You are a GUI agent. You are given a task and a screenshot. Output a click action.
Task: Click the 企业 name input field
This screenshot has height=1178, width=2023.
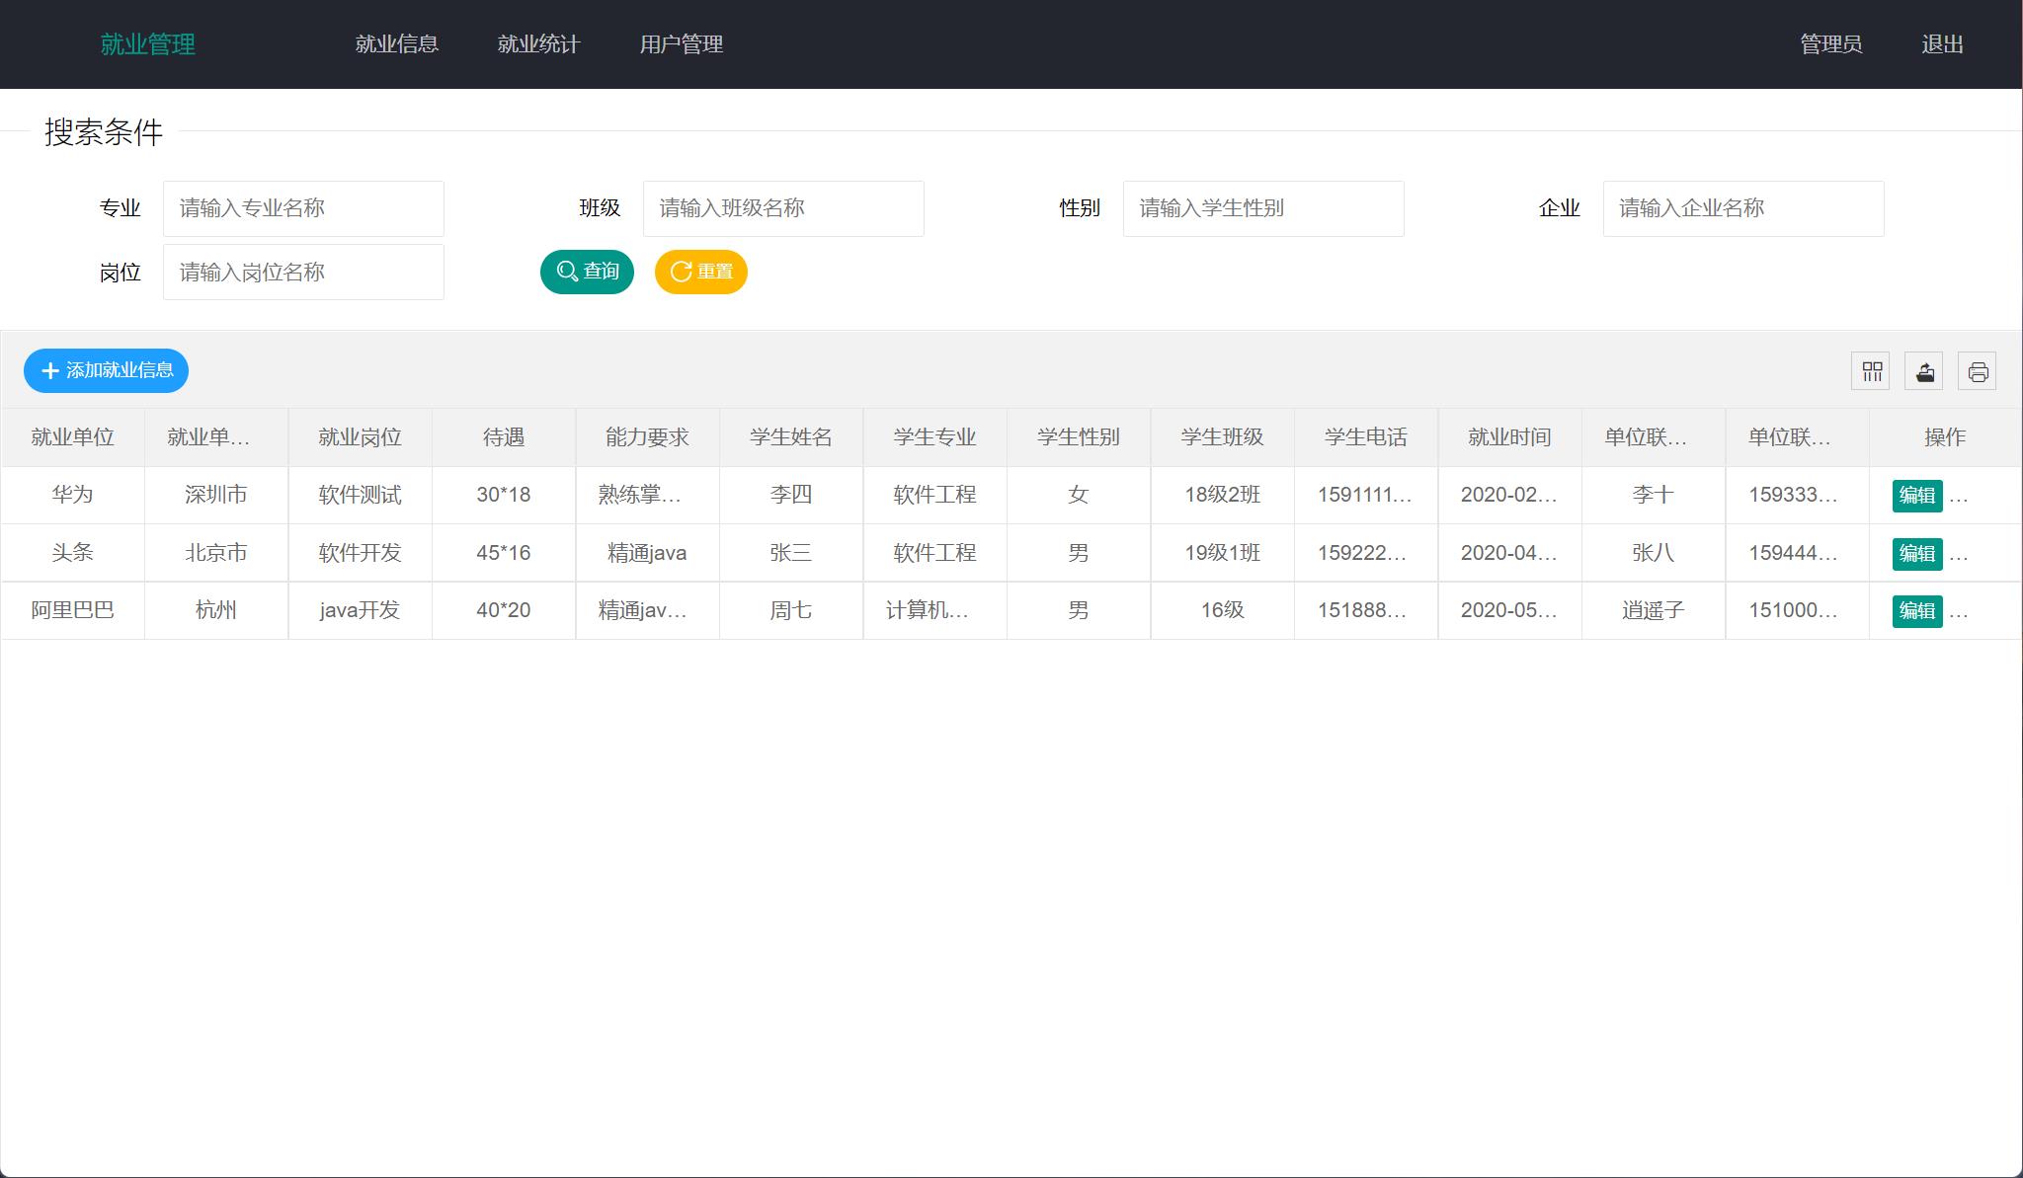tap(1743, 208)
